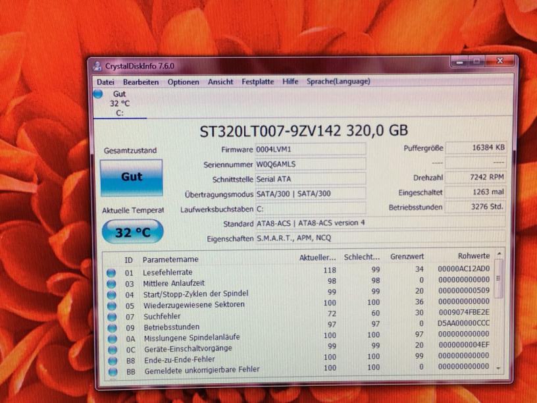Minimize the CrystalDiskInfo window
This screenshot has height=403, width=537.
pos(459,63)
